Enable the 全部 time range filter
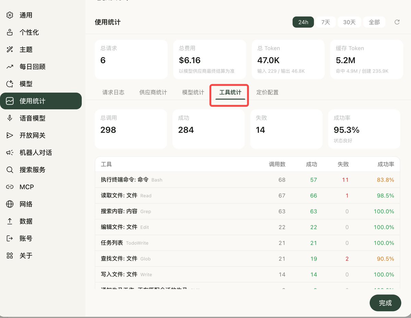Screen dimensions: 411x318 click(374, 22)
